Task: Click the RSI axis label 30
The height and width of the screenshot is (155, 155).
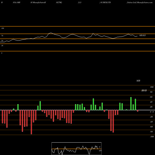Action: pos(2,46)
